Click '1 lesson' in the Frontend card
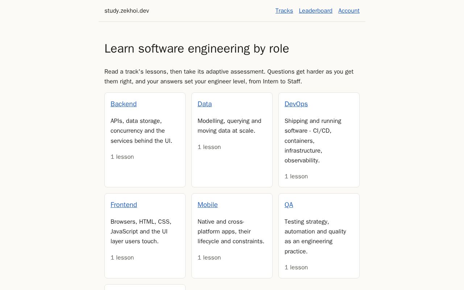Image resolution: width=464 pixels, height=290 pixels. (x=122, y=258)
